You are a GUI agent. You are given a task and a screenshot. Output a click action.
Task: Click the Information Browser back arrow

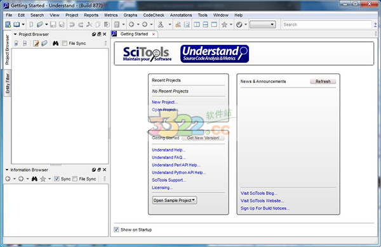[8, 179]
